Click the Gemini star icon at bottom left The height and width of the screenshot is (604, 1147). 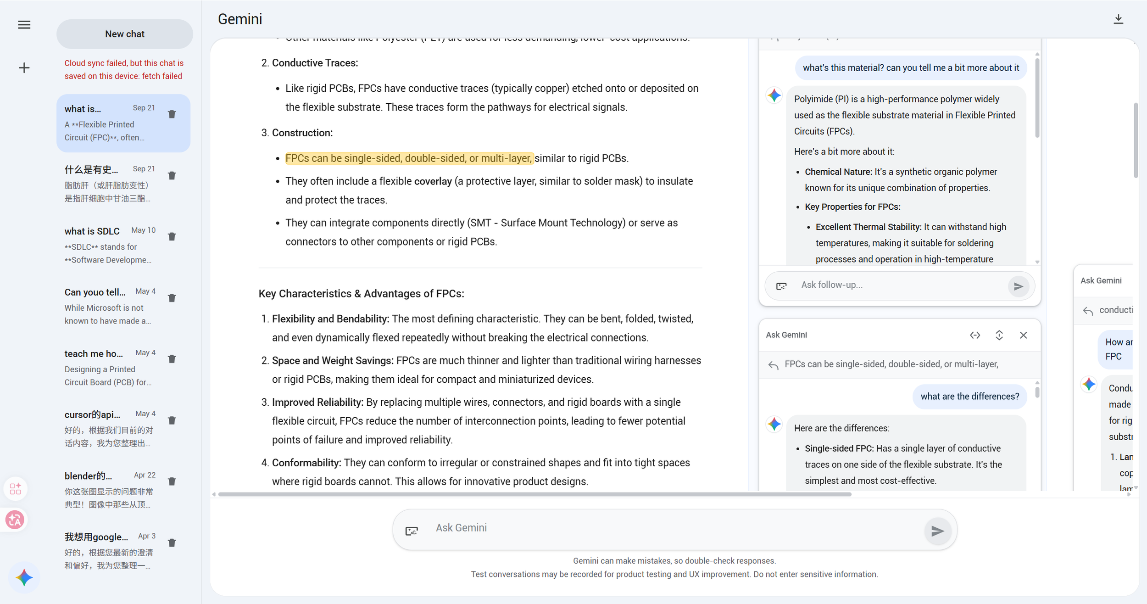pyautogui.click(x=24, y=577)
